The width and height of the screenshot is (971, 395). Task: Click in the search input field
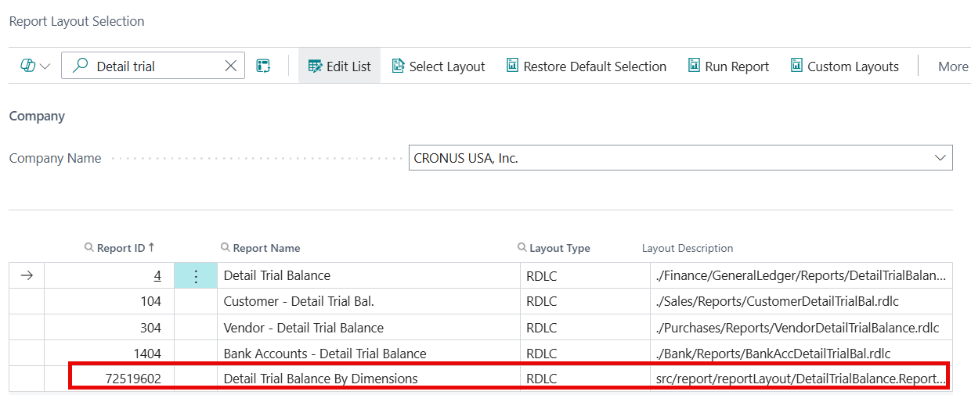(x=157, y=66)
